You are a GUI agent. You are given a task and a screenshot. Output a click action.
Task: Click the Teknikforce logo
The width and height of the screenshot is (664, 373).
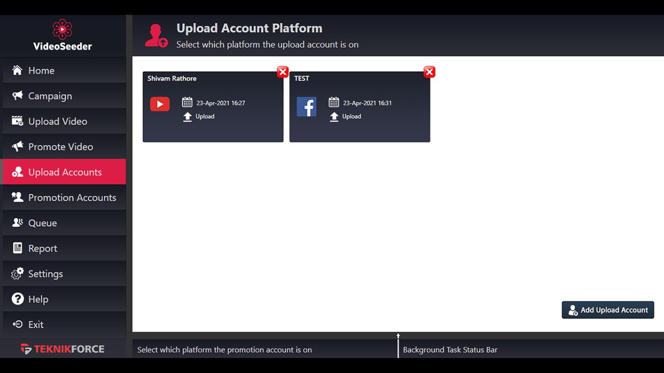click(x=62, y=349)
